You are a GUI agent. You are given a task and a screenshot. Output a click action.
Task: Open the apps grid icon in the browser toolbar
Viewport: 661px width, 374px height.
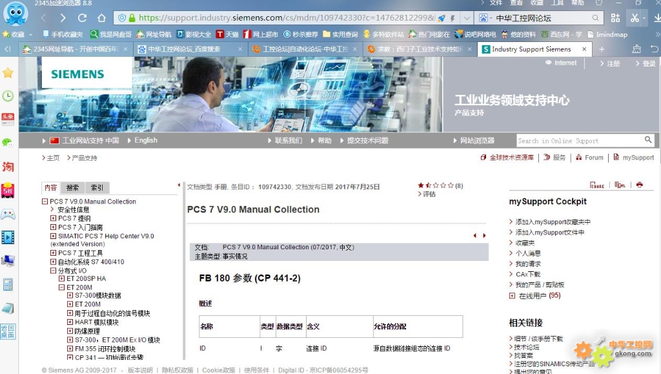coord(615,17)
